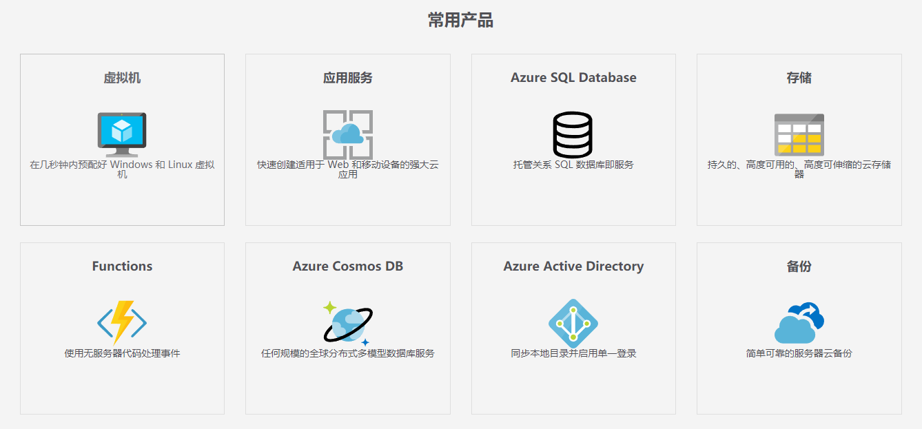Click the text '快速创建适用于 Web 和移动设备的强大云应用'

(x=348, y=169)
